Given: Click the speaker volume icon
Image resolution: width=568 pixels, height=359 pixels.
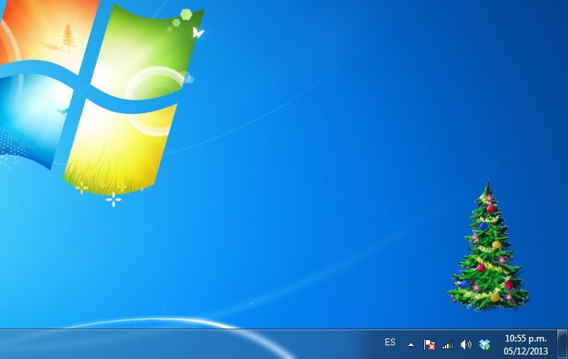Looking at the screenshot, I should point(466,345).
